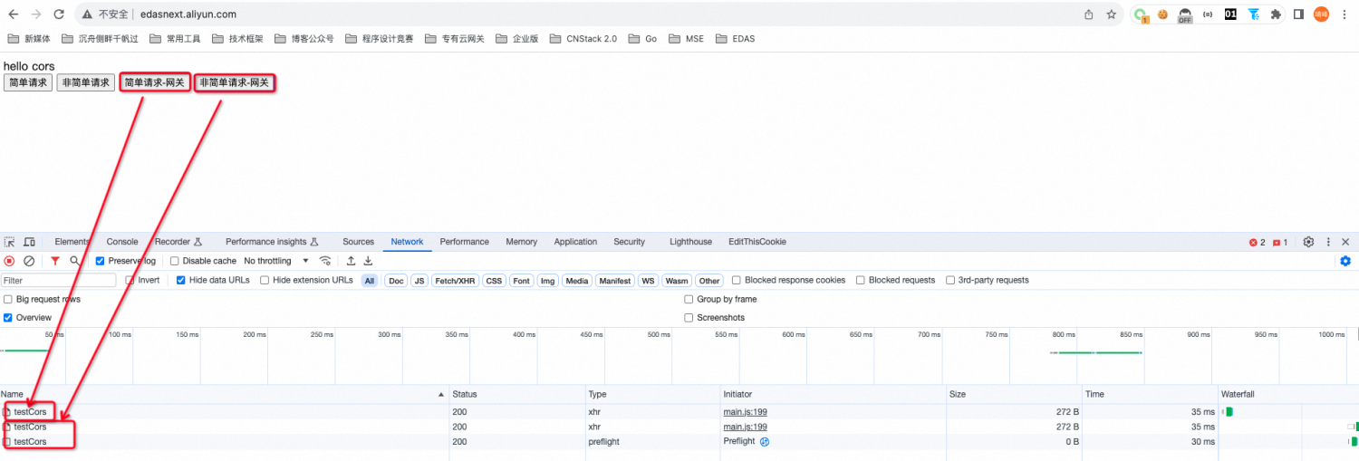Check Blocked response cookies
1359x461 pixels.
click(737, 280)
